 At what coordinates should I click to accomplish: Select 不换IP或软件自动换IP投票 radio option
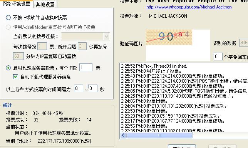coord(8,17)
